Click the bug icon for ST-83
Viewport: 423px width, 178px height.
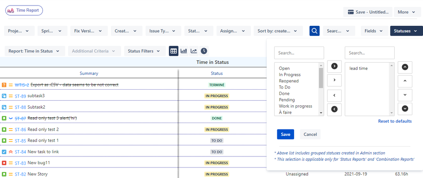4,163
